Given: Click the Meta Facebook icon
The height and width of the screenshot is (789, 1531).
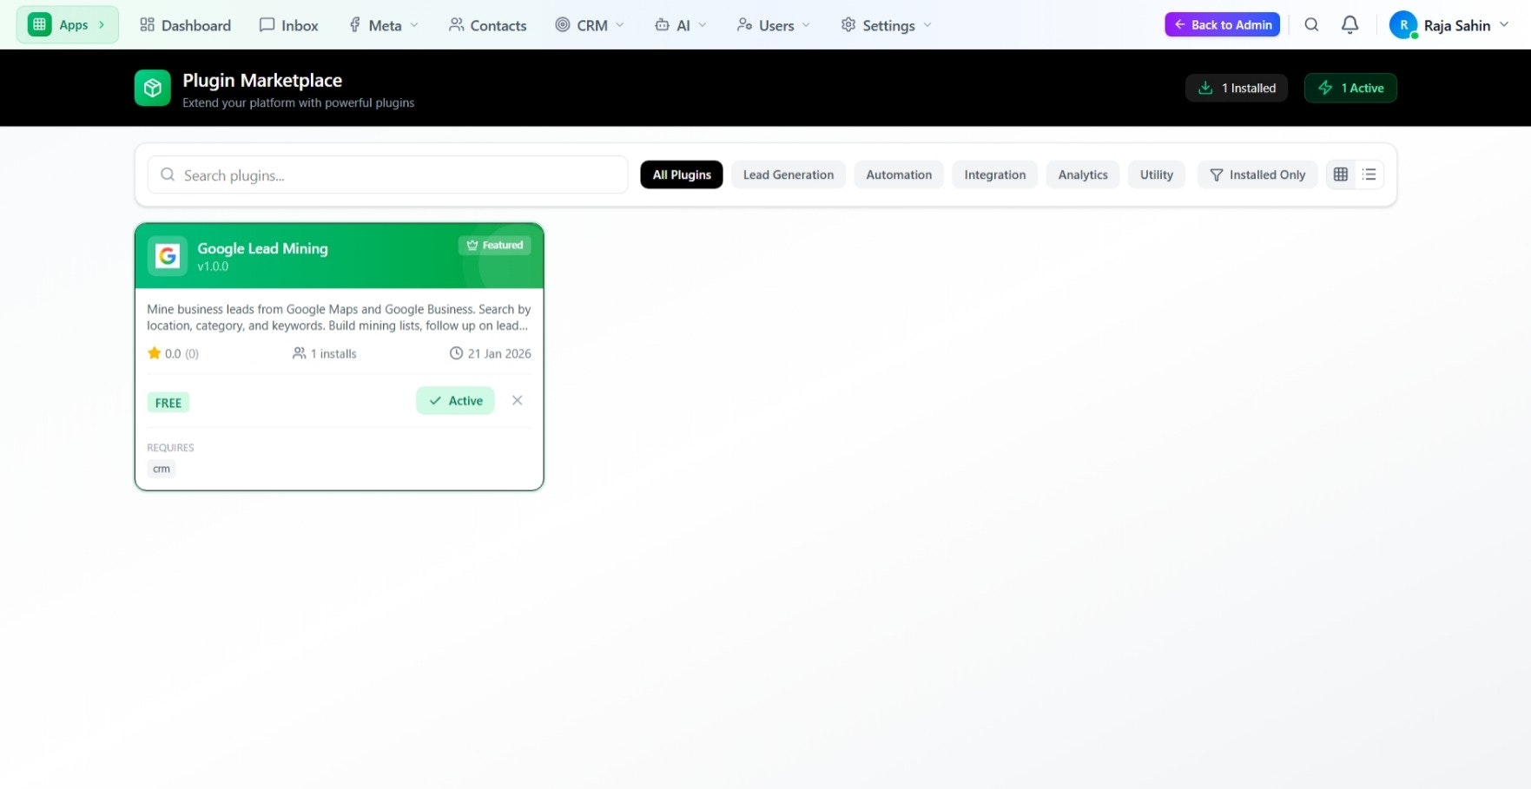Looking at the screenshot, I should tap(354, 25).
